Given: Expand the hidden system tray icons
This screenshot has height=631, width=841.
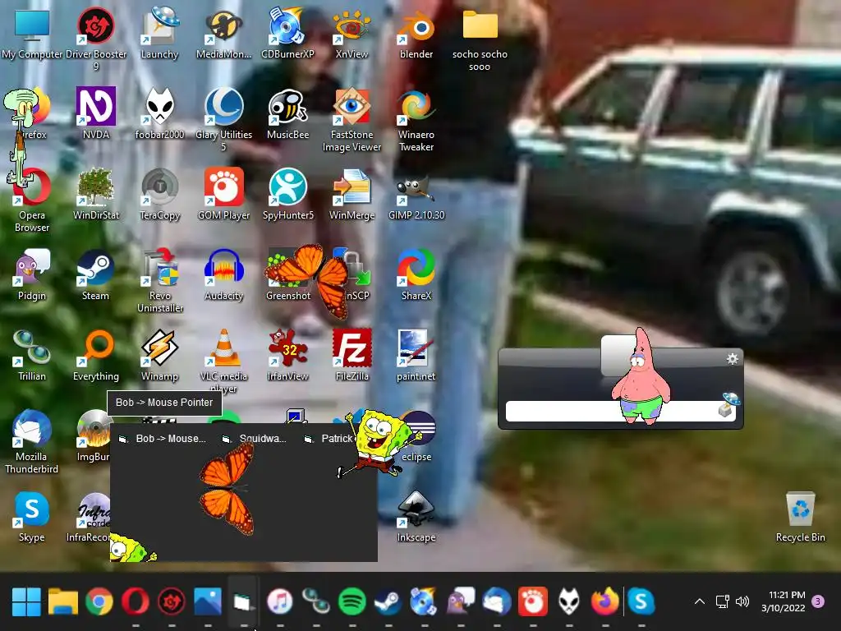Looking at the screenshot, I should pyautogui.click(x=700, y=601).
